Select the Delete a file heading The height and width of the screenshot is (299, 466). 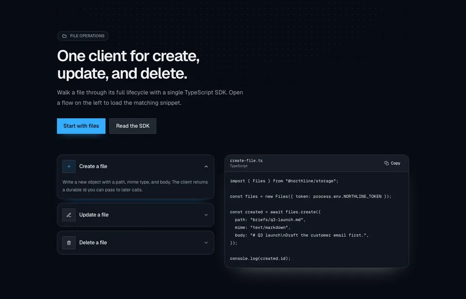click(x=93, y=243)
